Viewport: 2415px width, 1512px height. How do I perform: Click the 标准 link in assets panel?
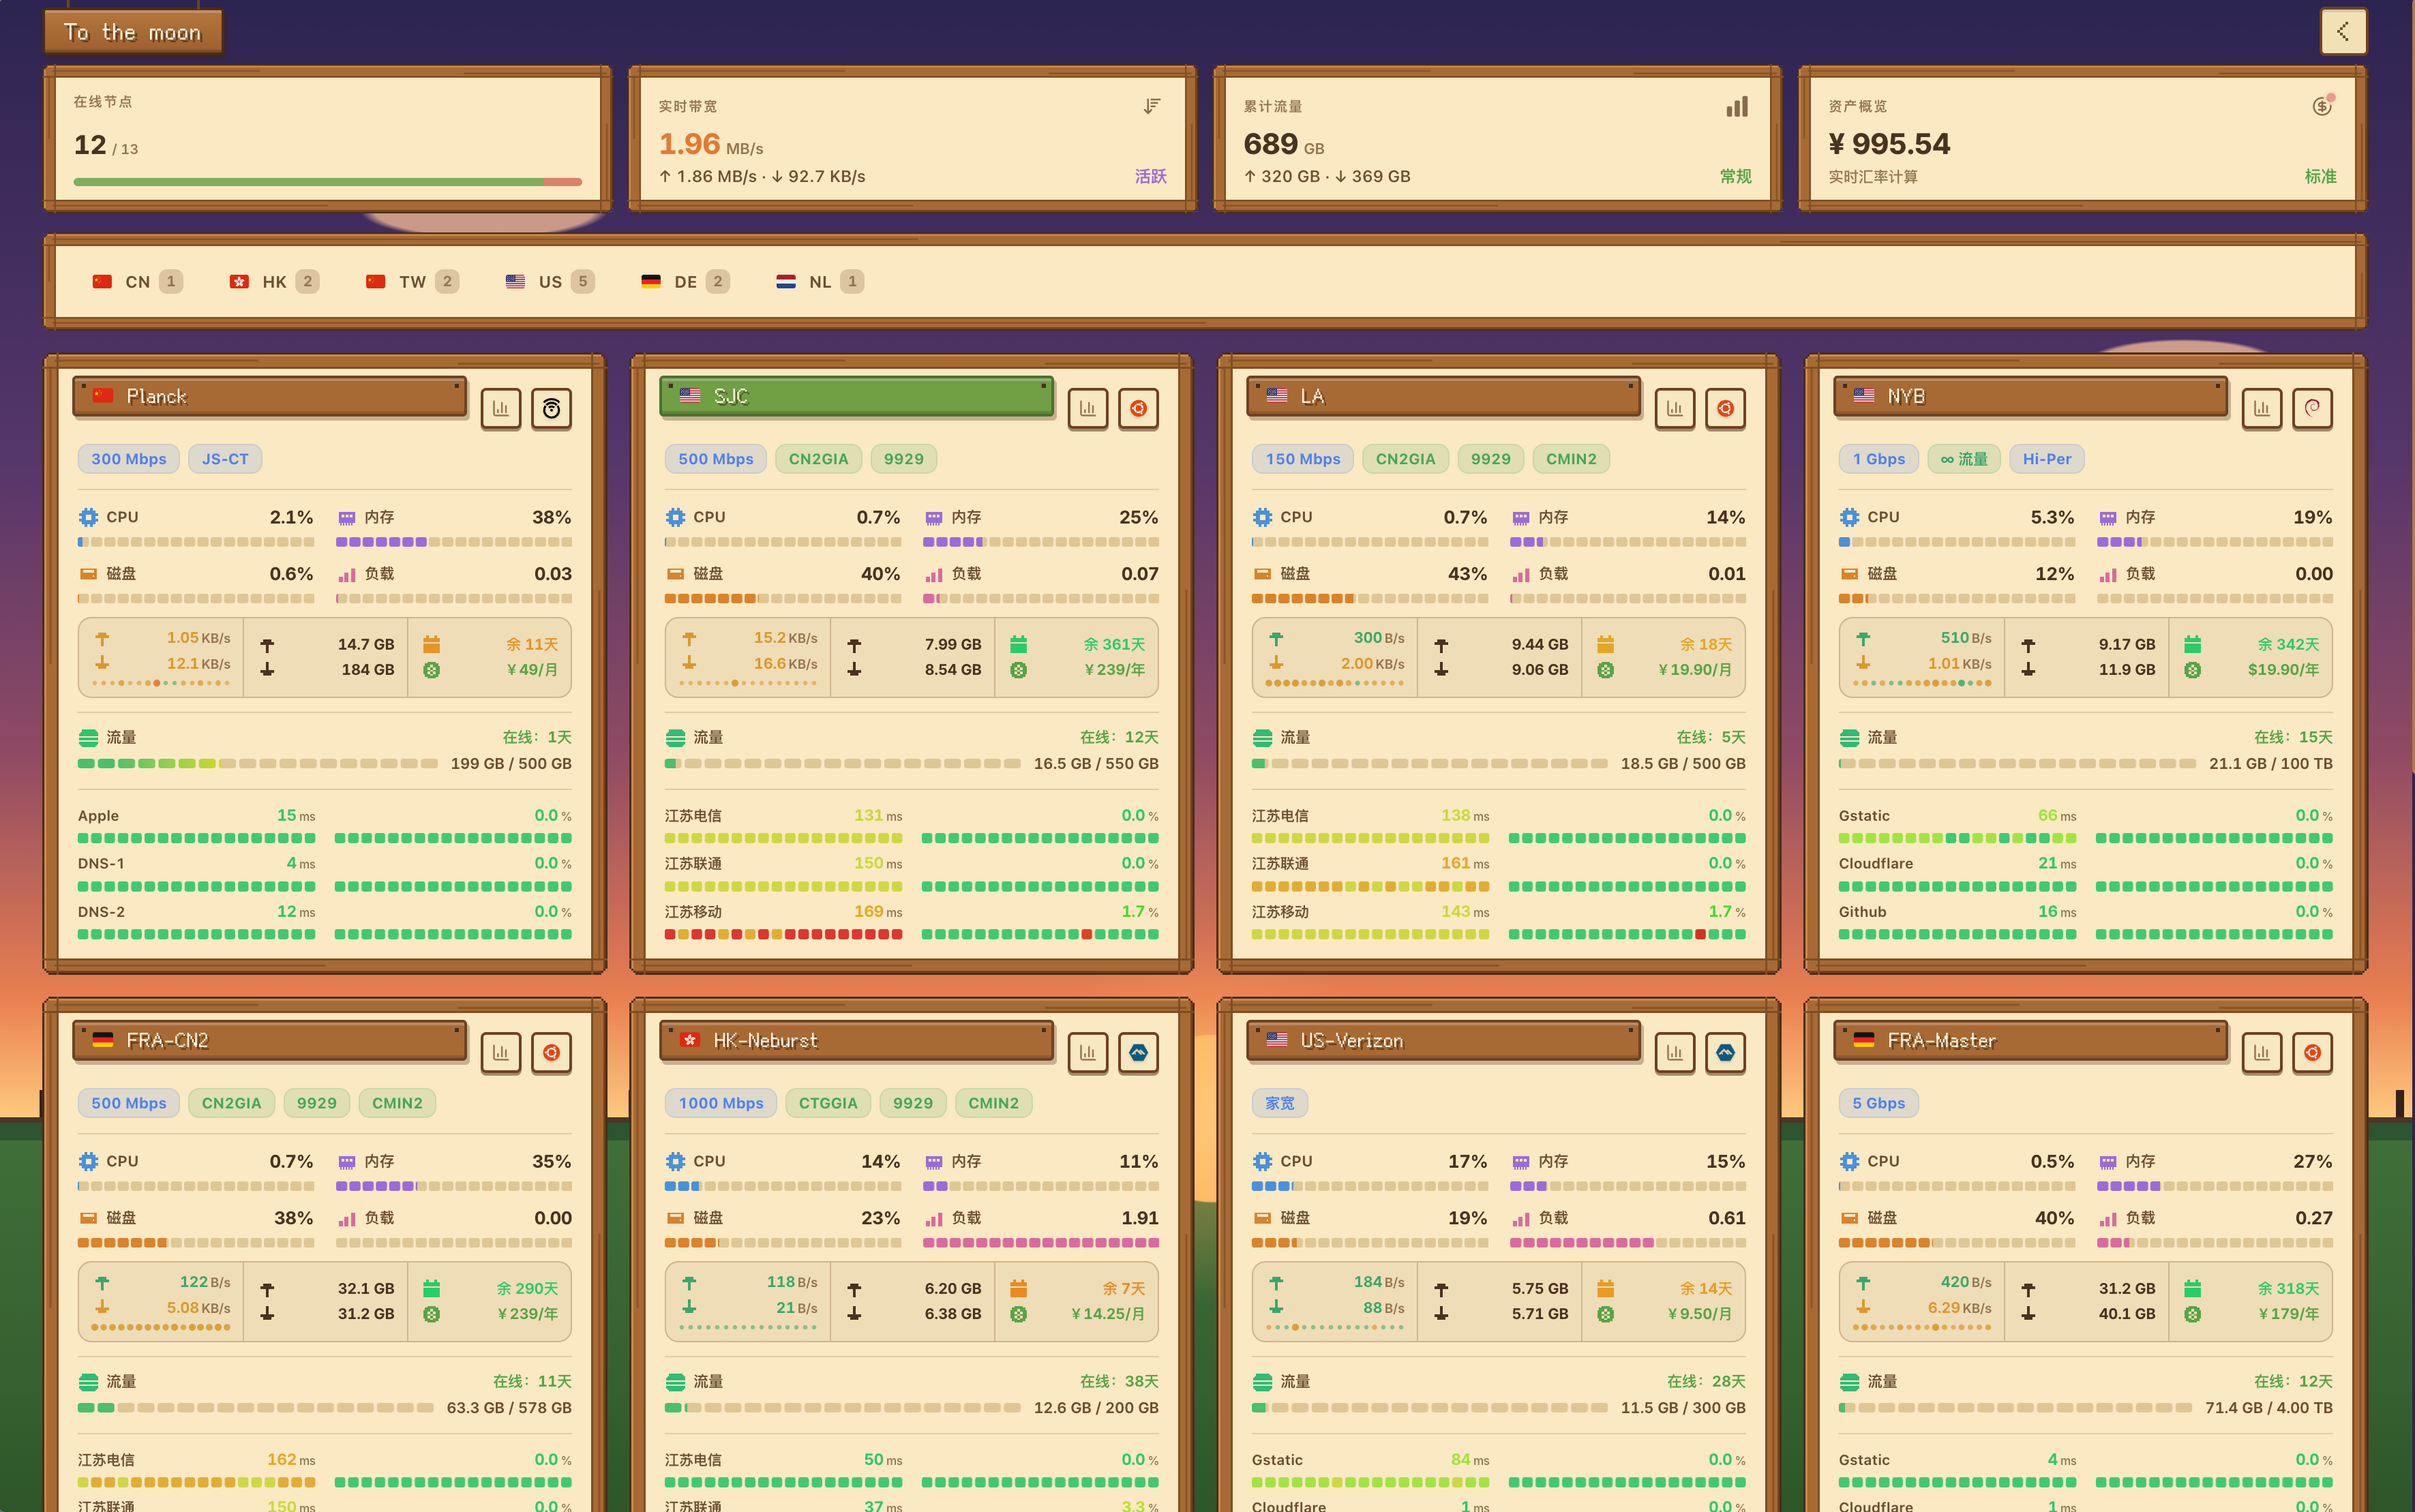tap(2320, 176)
